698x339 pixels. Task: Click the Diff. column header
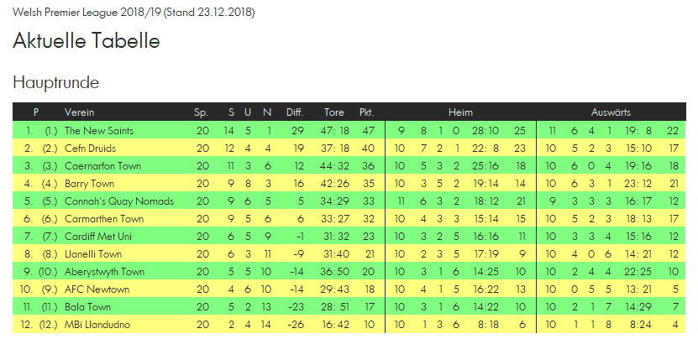pos(295,112)
